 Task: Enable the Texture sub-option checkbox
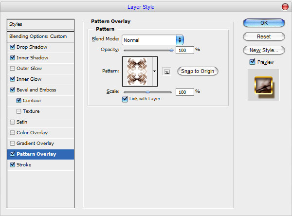pyautogui.click(x=18, y=111)
